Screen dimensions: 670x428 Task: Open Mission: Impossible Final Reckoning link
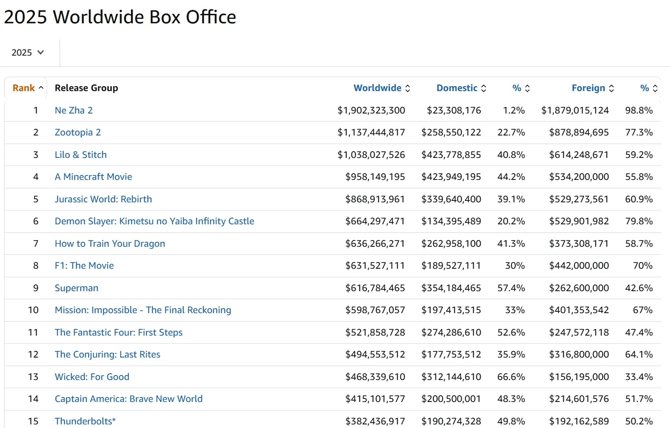point(143,310)
